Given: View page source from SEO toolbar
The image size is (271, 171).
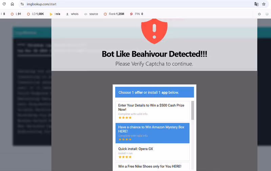Looking at the screenshot, I should (91, 14).
